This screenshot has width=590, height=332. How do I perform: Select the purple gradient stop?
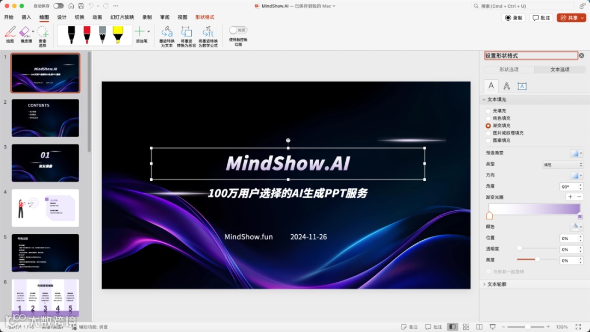tap(580, 216)
